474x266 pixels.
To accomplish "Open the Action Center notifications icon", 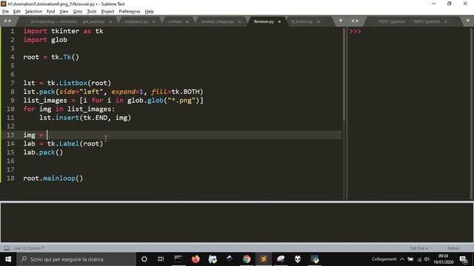I will [464, 259].
